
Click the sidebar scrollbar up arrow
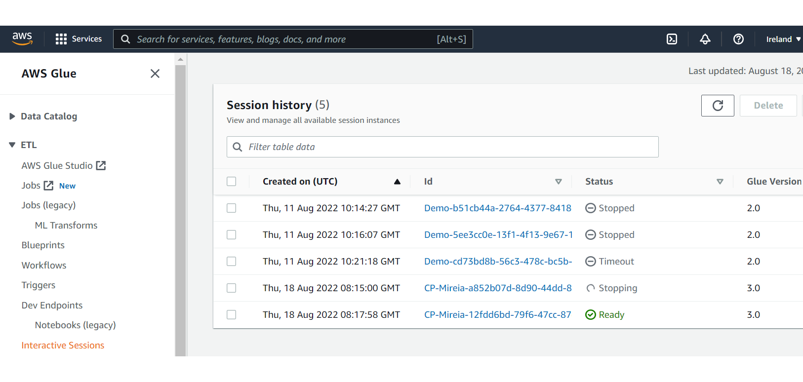point(181,59)
